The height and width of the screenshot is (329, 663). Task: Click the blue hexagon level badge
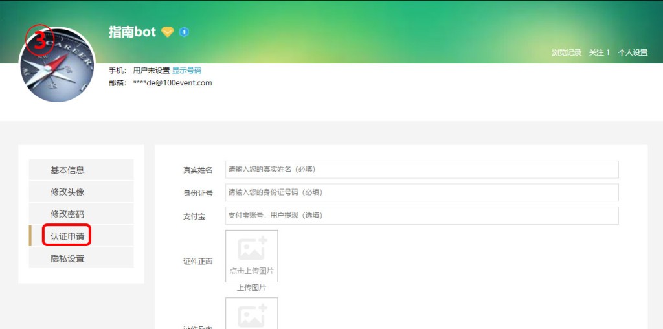pyautogui.click(x=184, y=32)
